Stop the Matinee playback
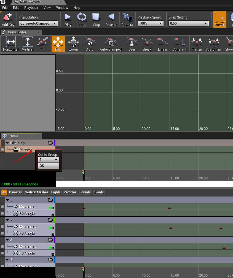Screen dimensions: 233x278 coord(97,20)
